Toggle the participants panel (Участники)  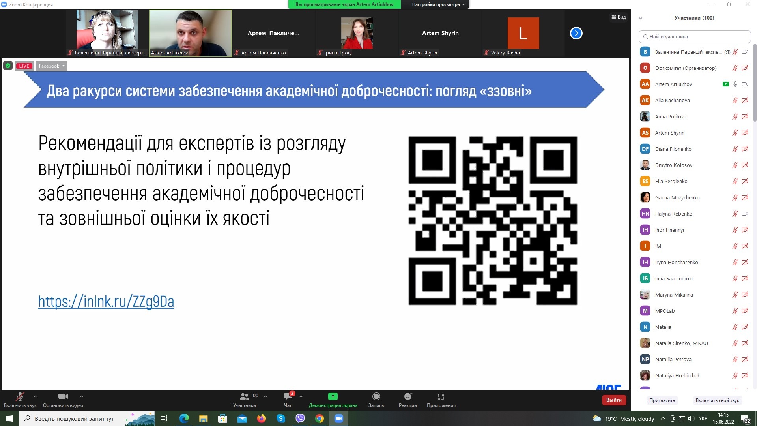(245, 397)
